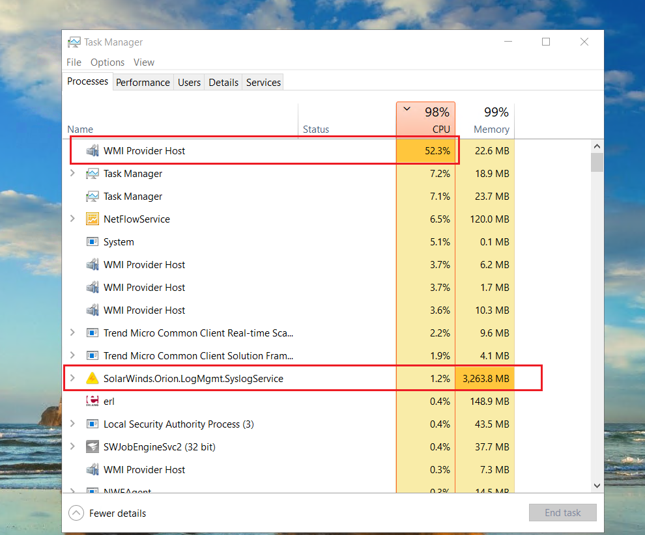Sort by the 98% CPU column header

[x=425, y=120]
